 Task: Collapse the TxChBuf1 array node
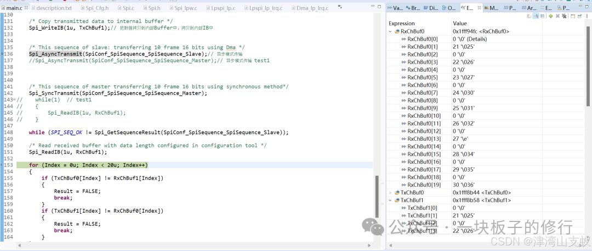390,200
